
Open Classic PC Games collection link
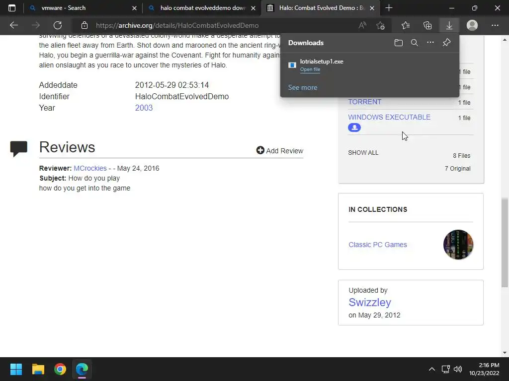tap(378, 245)
